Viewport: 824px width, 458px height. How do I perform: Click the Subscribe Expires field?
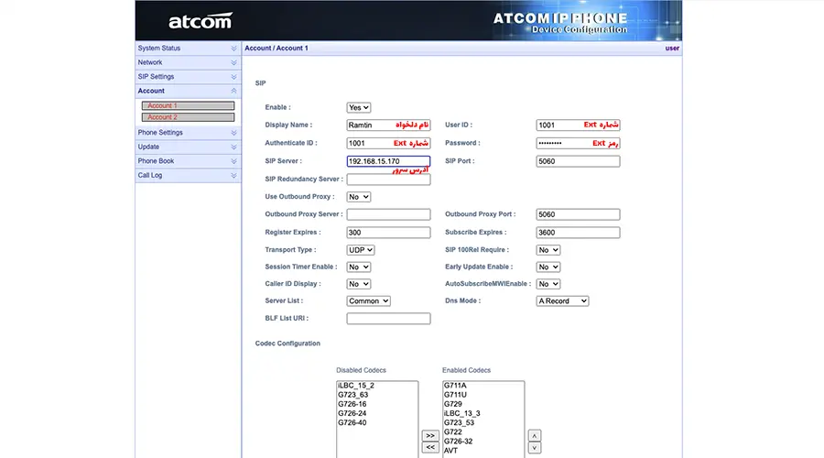[x=578, y=233]
